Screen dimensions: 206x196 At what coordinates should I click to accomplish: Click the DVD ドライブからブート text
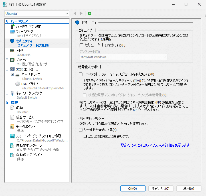click(32, 36)
